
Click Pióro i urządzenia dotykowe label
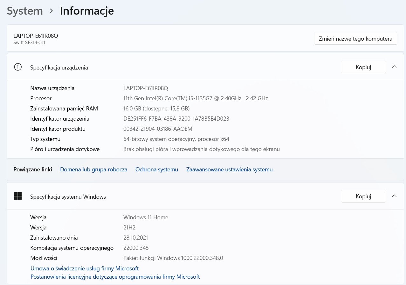click(65, 149)
